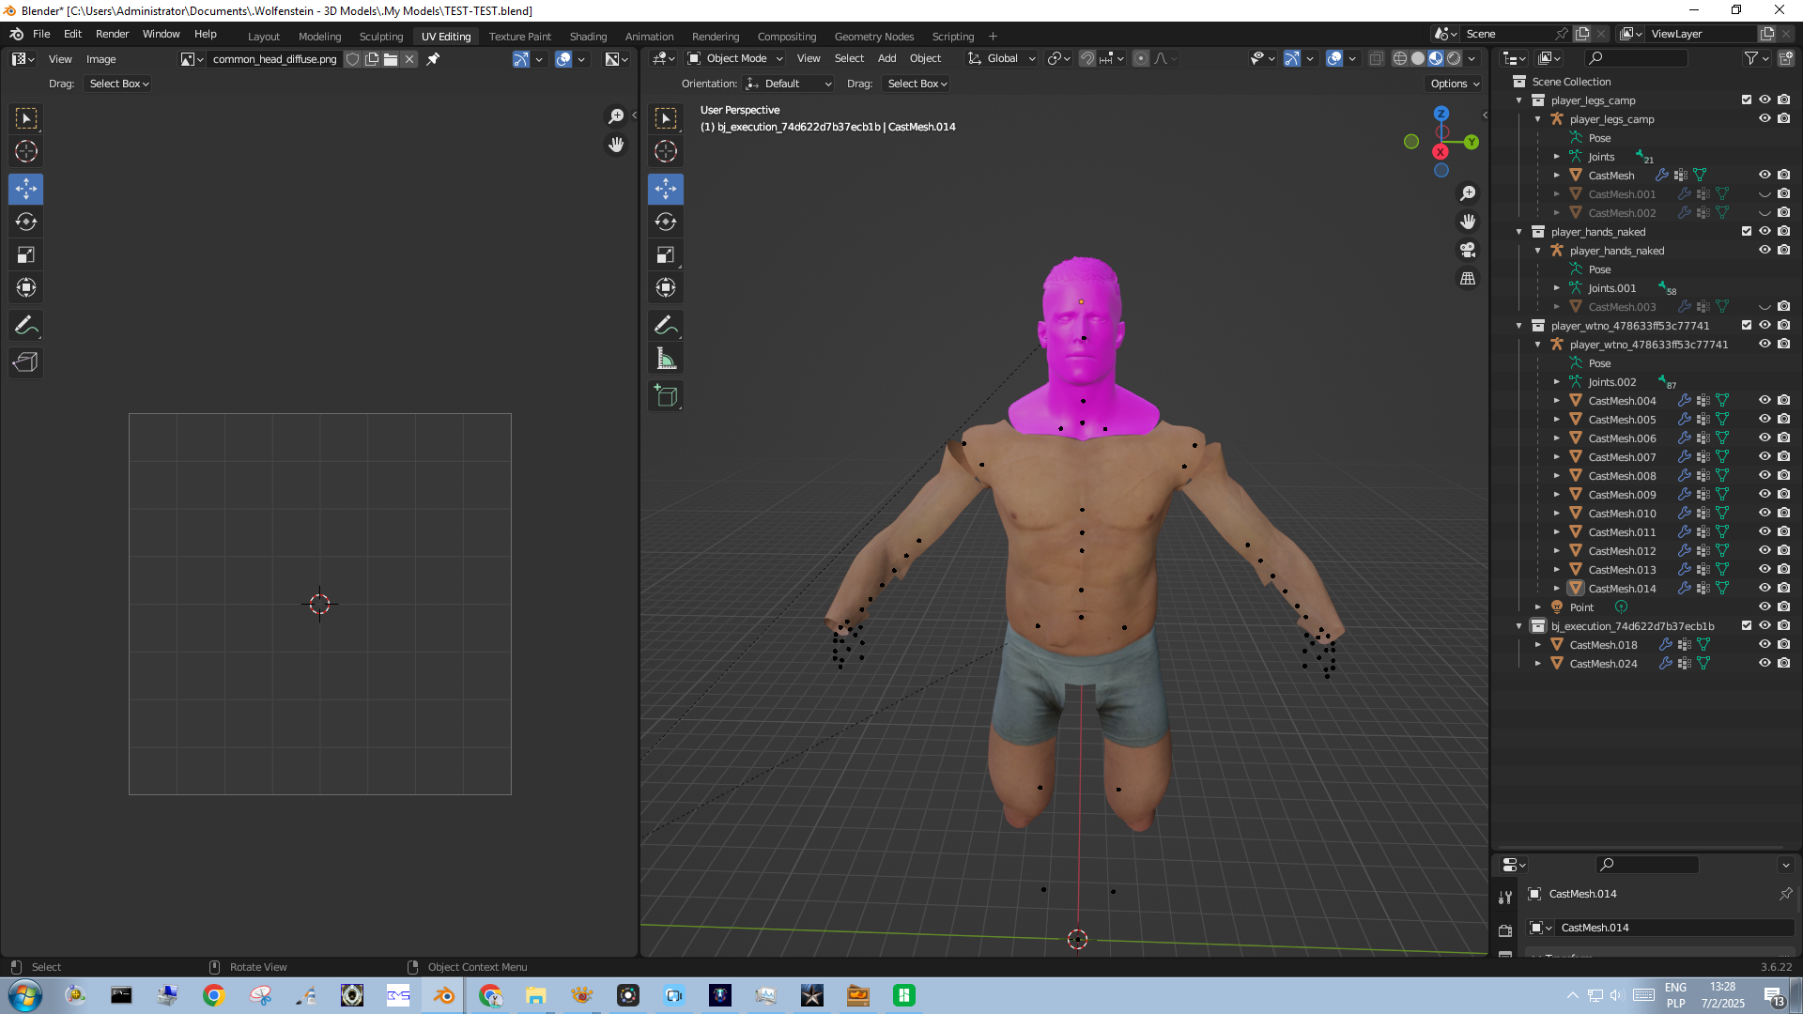This screenshot has width=1803, height=1014.
Task: Expand Joints.002 in outliner
Action: 1557,382
